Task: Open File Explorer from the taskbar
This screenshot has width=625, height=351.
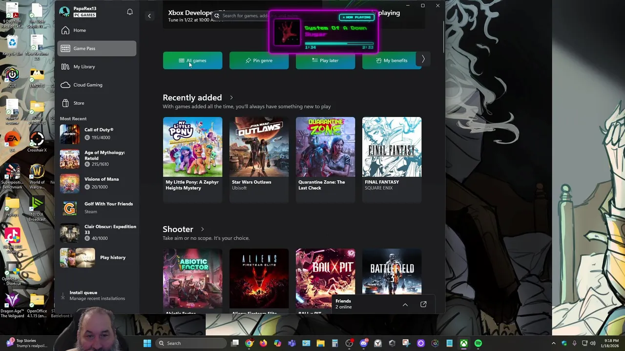Action: click(x=320, y=343)
